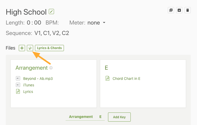Click the duplicate arrangement icon at top right
This screenshot has width=197, height=125.
coord(171,10)
